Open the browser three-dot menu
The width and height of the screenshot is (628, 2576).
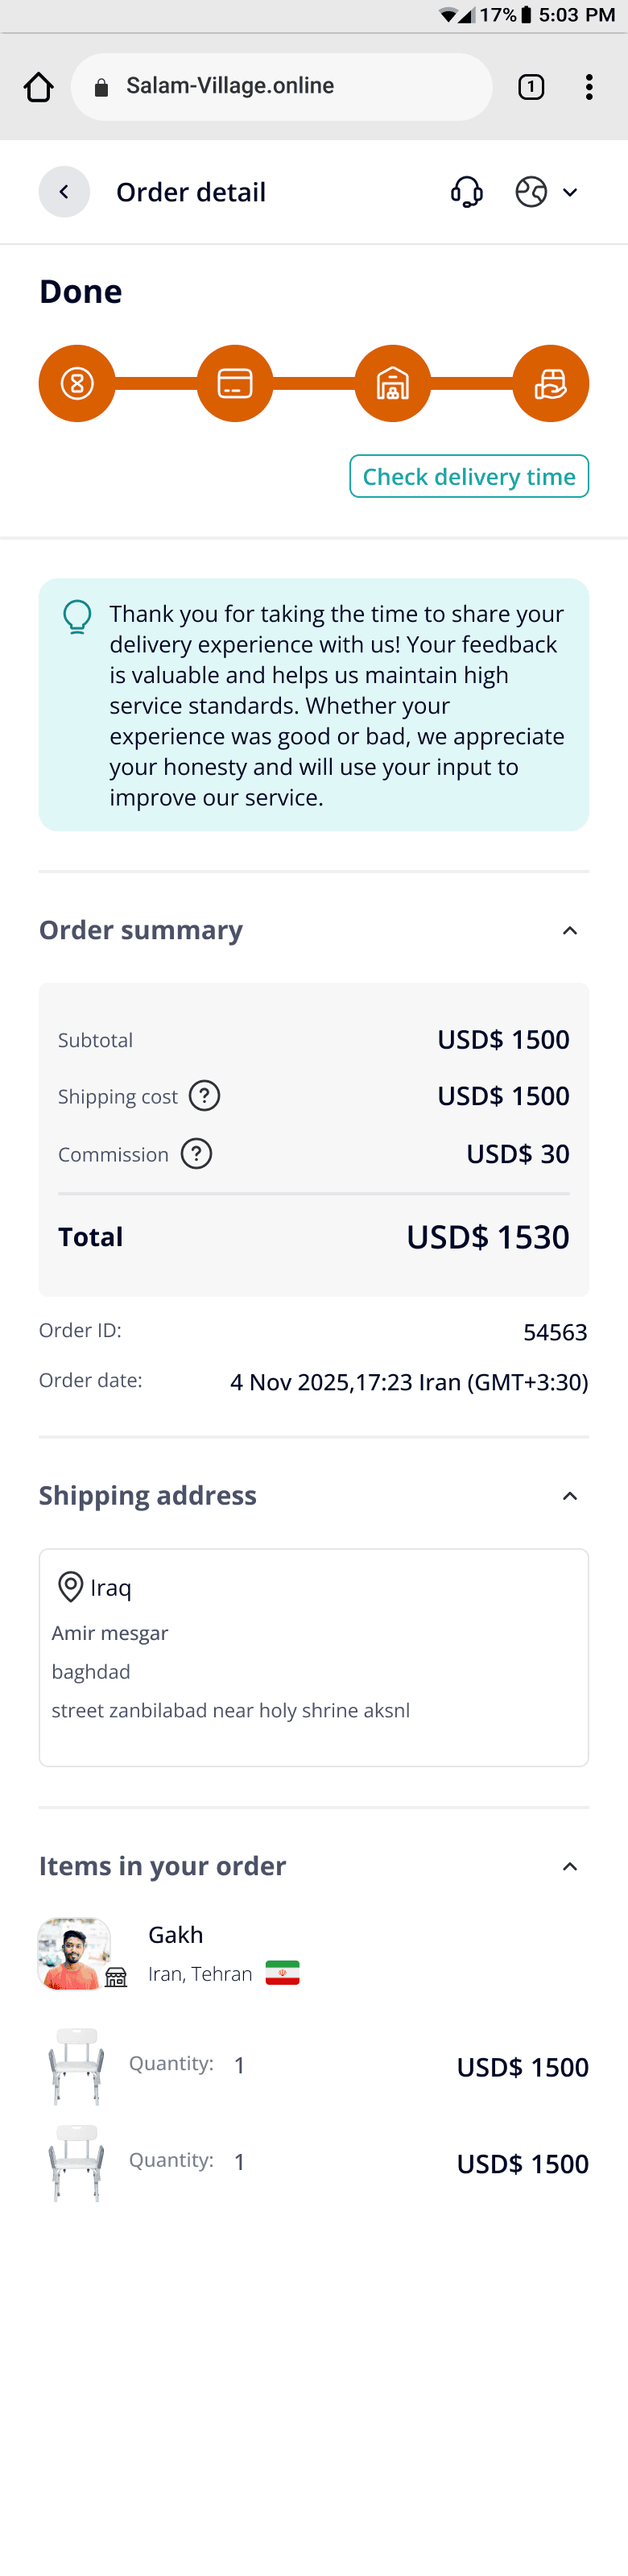[x=589, y=87]
